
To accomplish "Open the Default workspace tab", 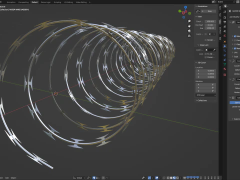I will pyautogui.click(x=34, y=2).
